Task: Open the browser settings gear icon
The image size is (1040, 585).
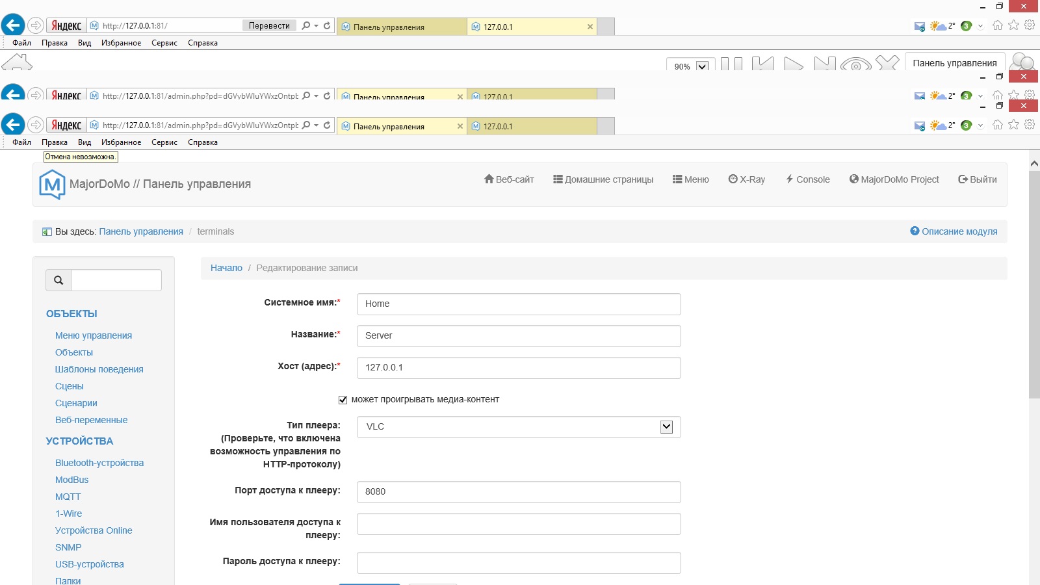Action: pos(1030,125)
